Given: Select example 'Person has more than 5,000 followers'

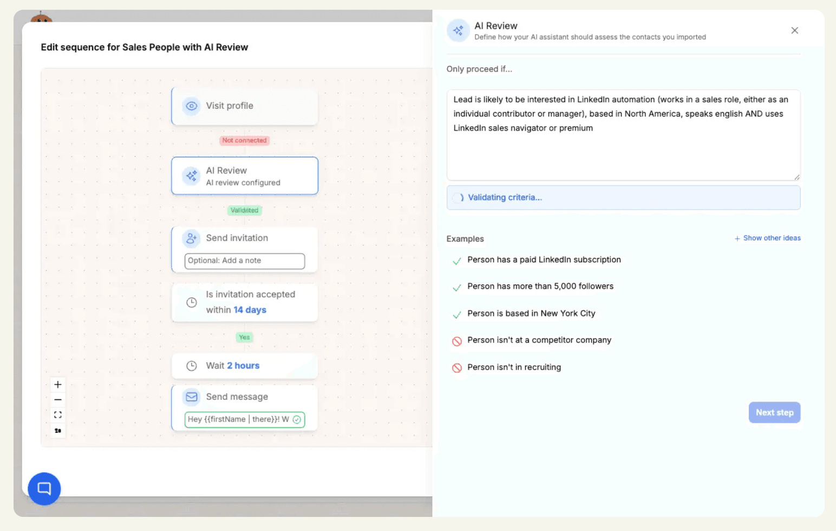Looking at the screenshot, I should (x=540, y=287).
